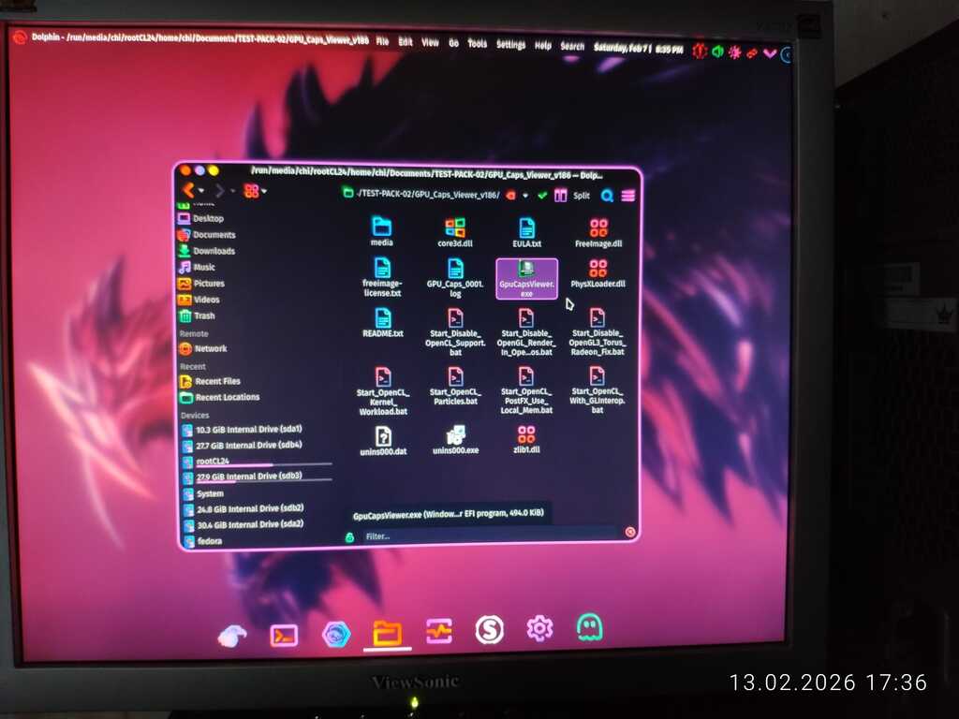Toggle Split view
959x719 pixels.
tap(571, 196)
